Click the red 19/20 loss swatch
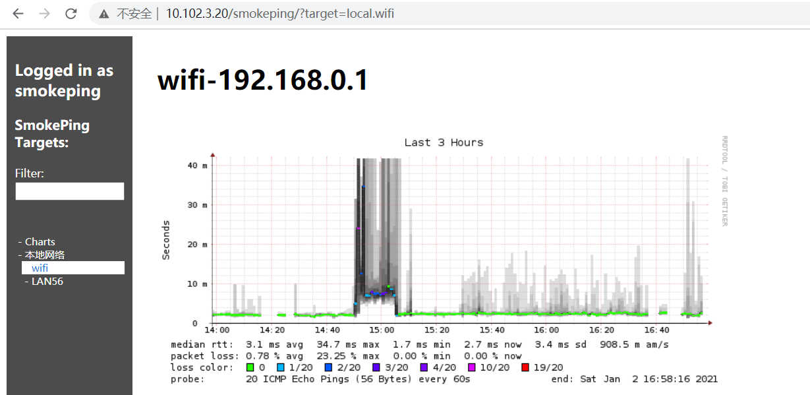 click(x=525, y=367)
